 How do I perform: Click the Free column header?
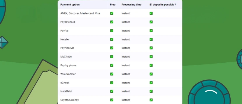click(113, 5)
